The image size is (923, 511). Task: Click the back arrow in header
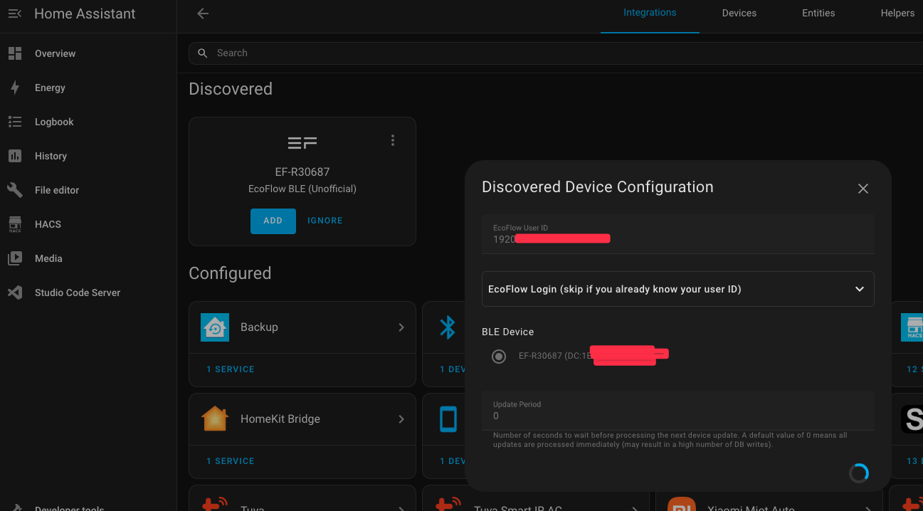[x=203, y=14]
